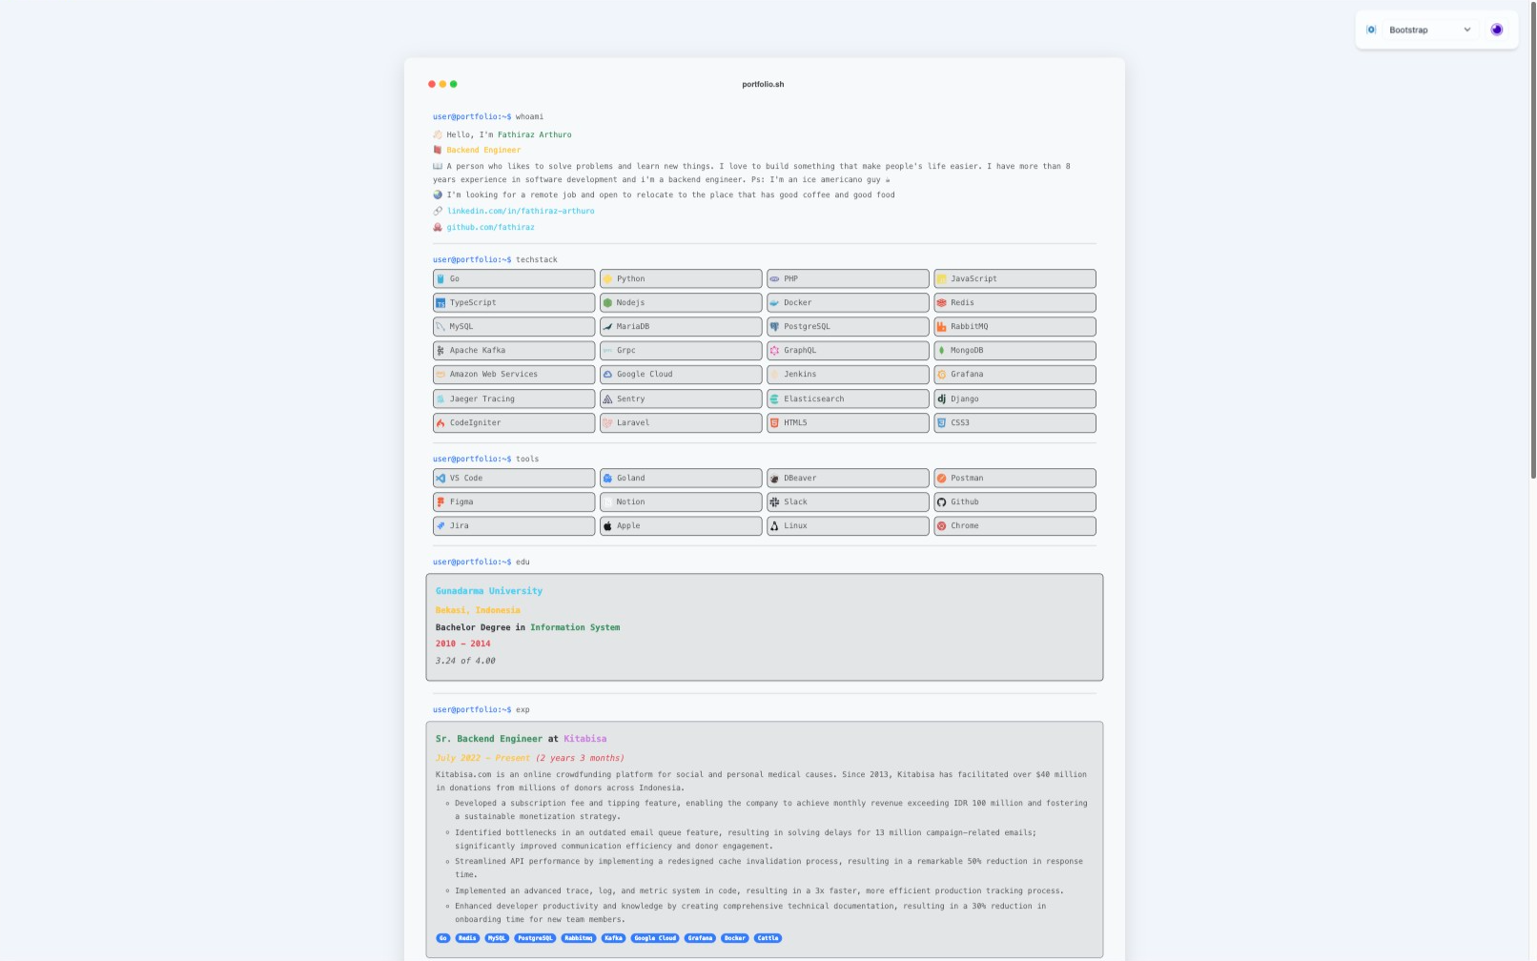Click the MongoDB leaf icon
Viewport: 1537px width, 961px height.
click(x=941, y=350)
